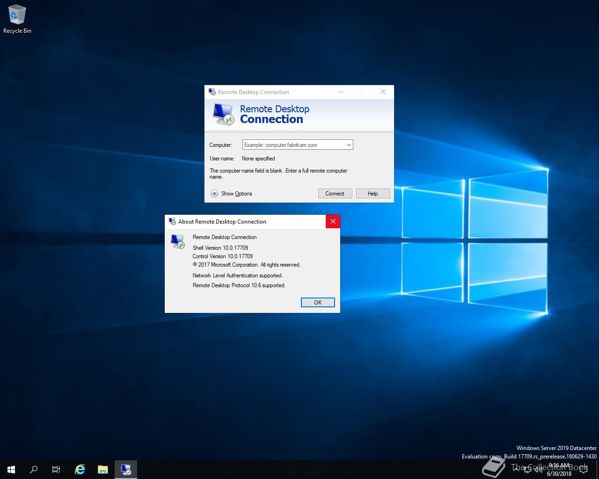Viewport: 599px width, 479px height.
Task: Select 'Network Level Authentication supported.' text
Action: [238, 276]
